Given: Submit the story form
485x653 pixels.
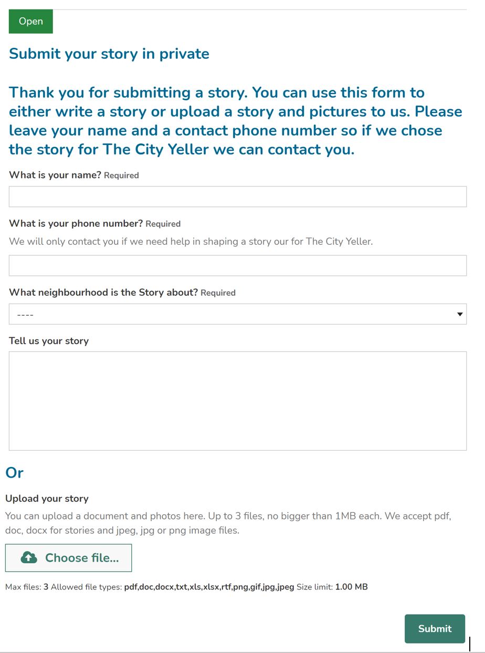Looking at the screenshot, I should tap(434, 628).
